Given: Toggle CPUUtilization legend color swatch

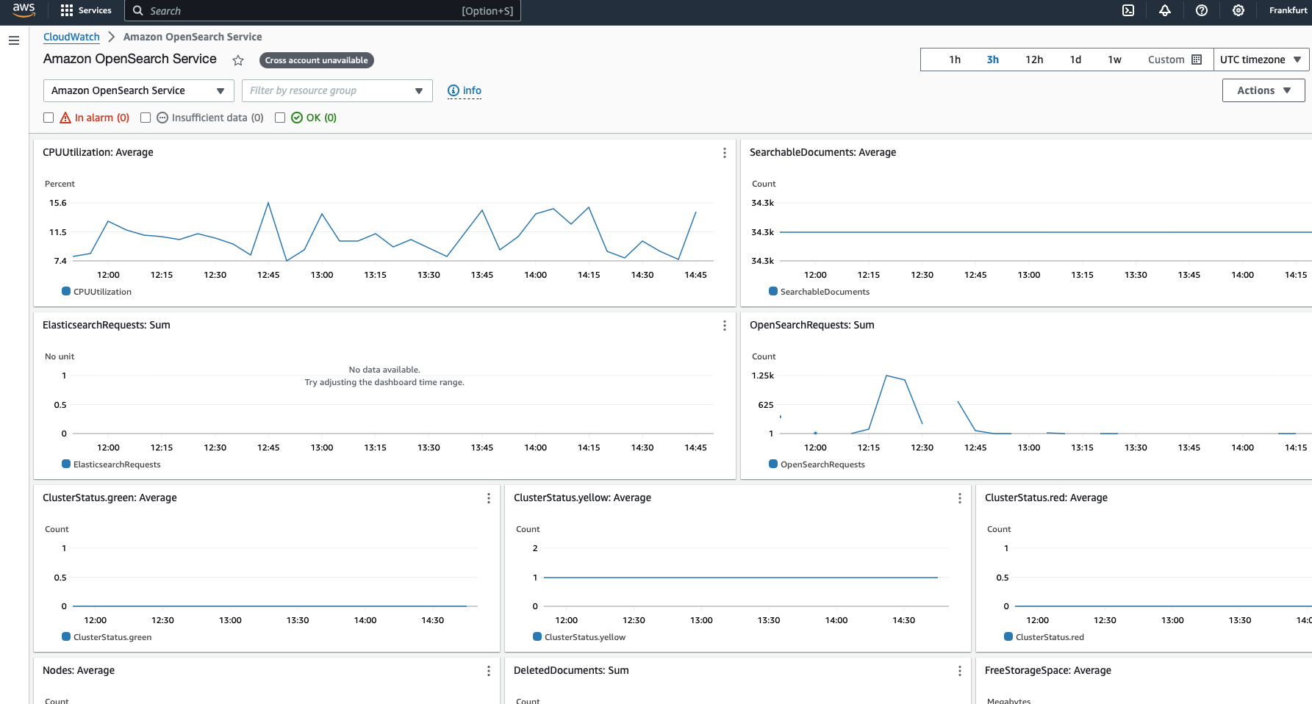Looking at the screenshot, I should 66,291.
